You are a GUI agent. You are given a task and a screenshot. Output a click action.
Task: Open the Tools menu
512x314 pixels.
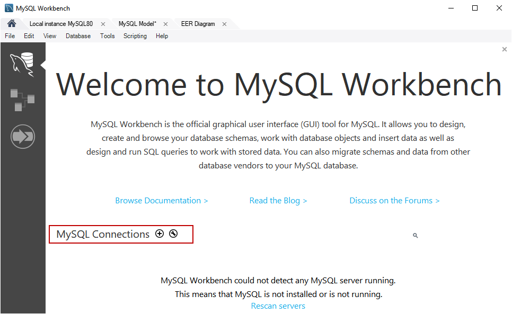tap(108, 35)
